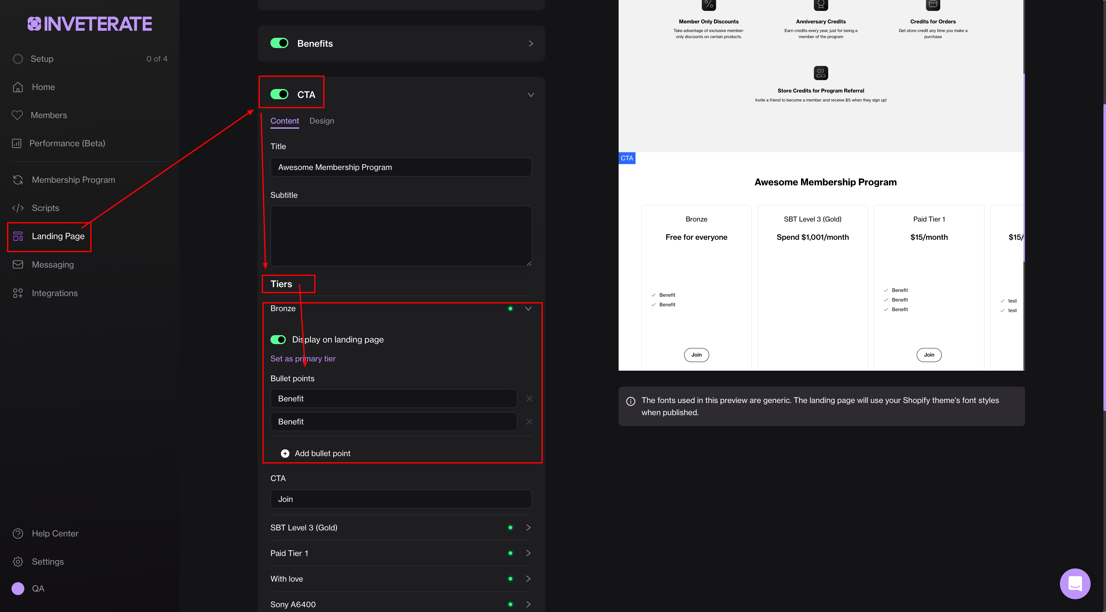Screen dimensions: 1106x612
Task: Open Scripts via the code brackets icon
Action: tap(18, 208)
